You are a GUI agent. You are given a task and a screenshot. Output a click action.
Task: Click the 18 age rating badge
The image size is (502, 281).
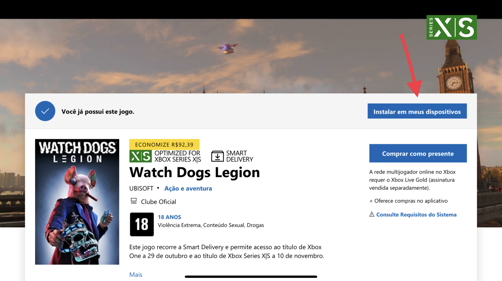tap(142, 224)
